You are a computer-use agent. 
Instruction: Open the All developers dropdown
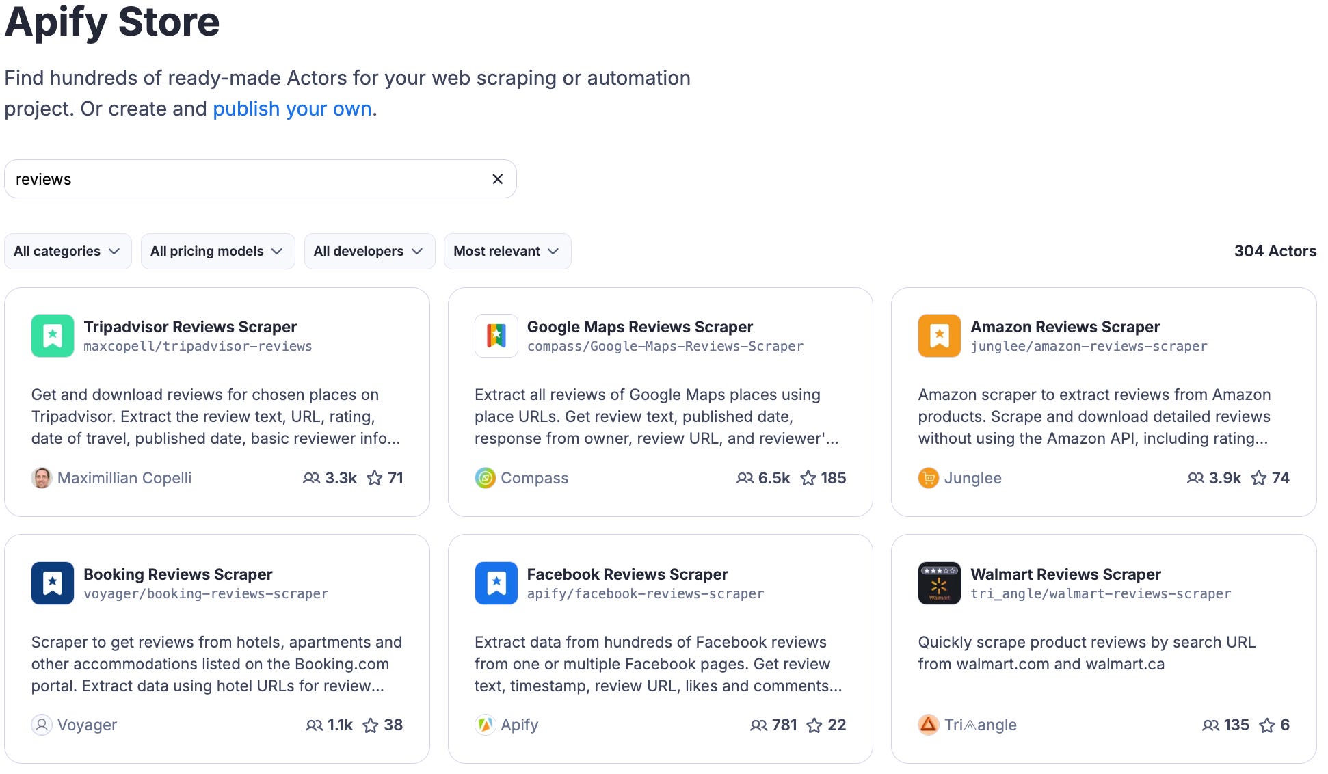pos(369,251)
